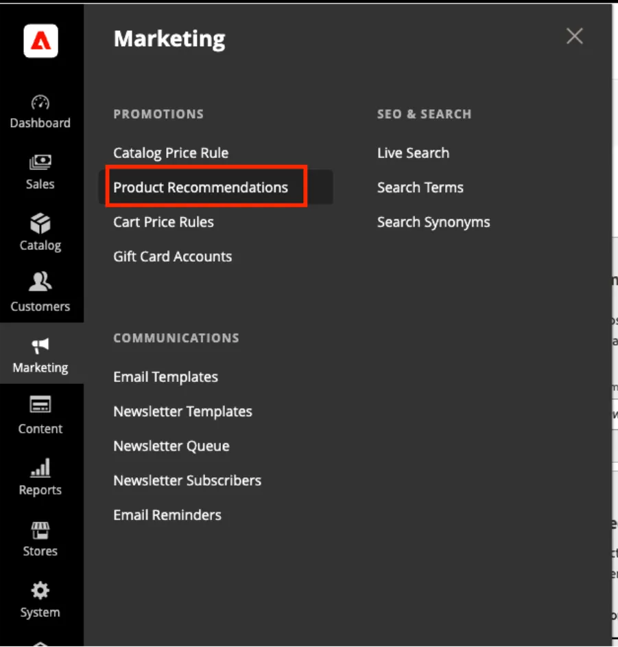Open Email Templates
The width and height of the screenshot is (618, 647).
(x=165, y=377)
